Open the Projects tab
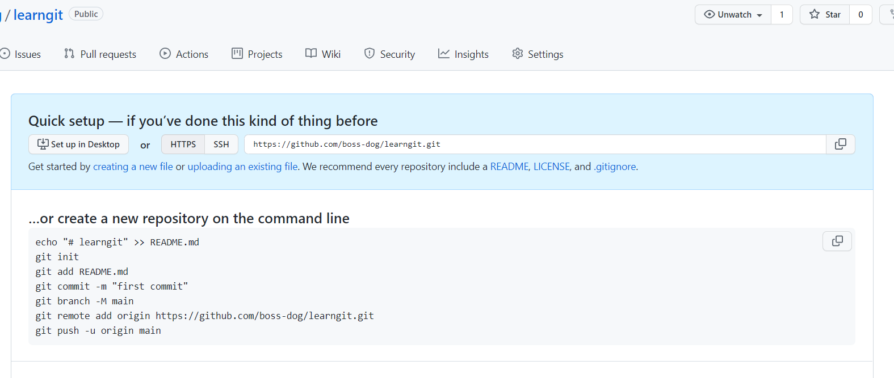 coord(257,54)
